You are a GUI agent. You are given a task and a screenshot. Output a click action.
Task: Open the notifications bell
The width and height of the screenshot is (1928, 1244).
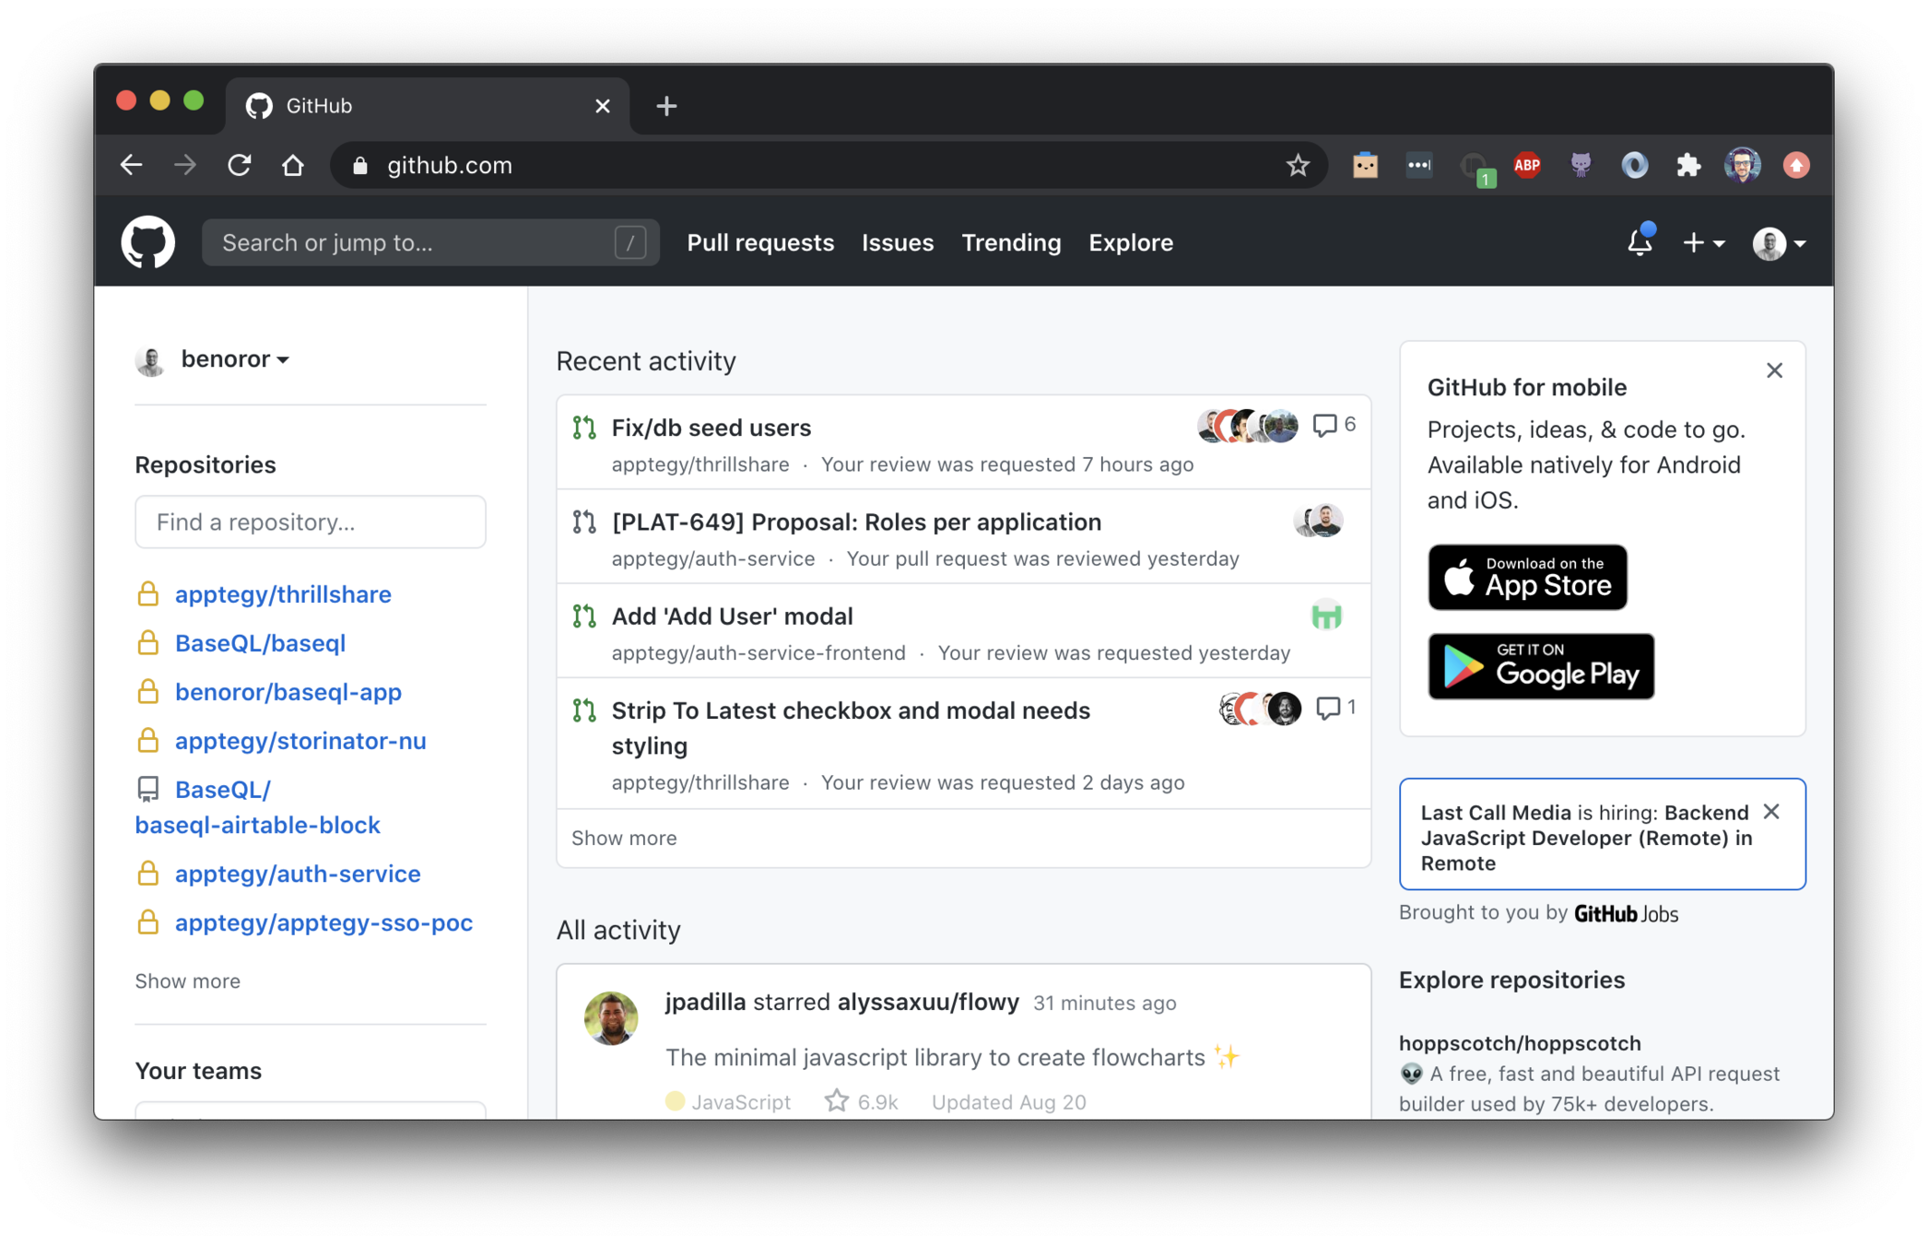(1640, 242)
